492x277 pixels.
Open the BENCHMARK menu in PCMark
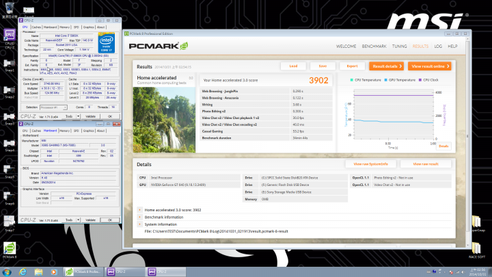coord(374,47)
